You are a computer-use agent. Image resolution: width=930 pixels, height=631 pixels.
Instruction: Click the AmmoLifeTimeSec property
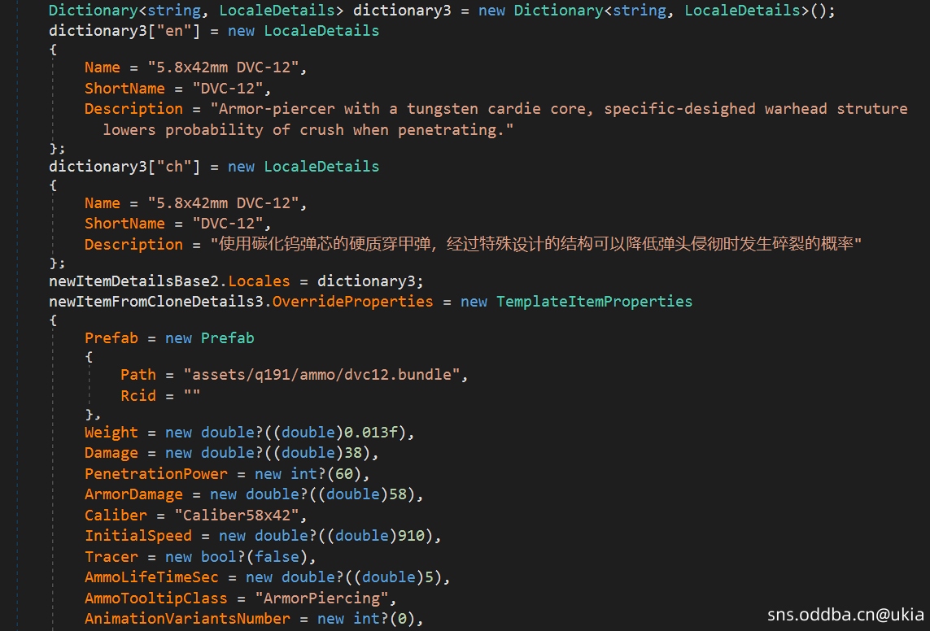tap(151, 577)
